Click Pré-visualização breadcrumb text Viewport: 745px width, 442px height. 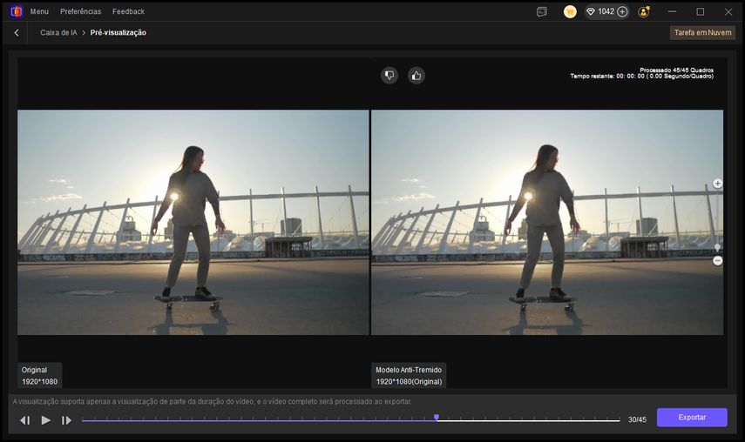point(119,33)
